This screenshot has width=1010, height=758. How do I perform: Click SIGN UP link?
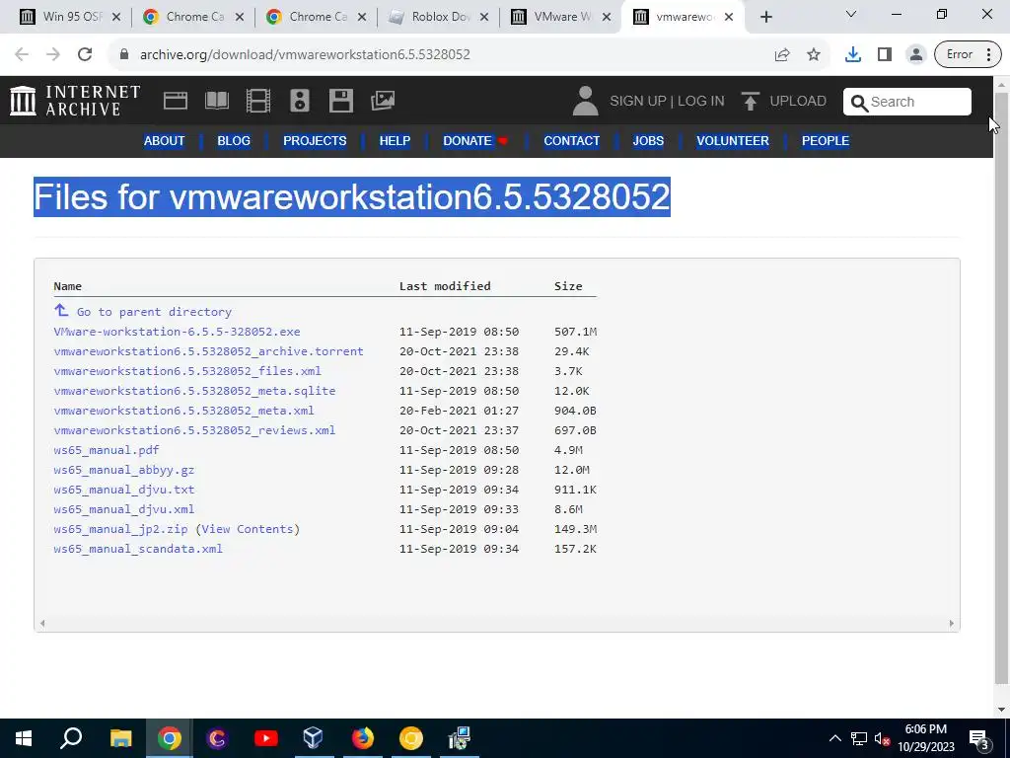coord(638,102)
